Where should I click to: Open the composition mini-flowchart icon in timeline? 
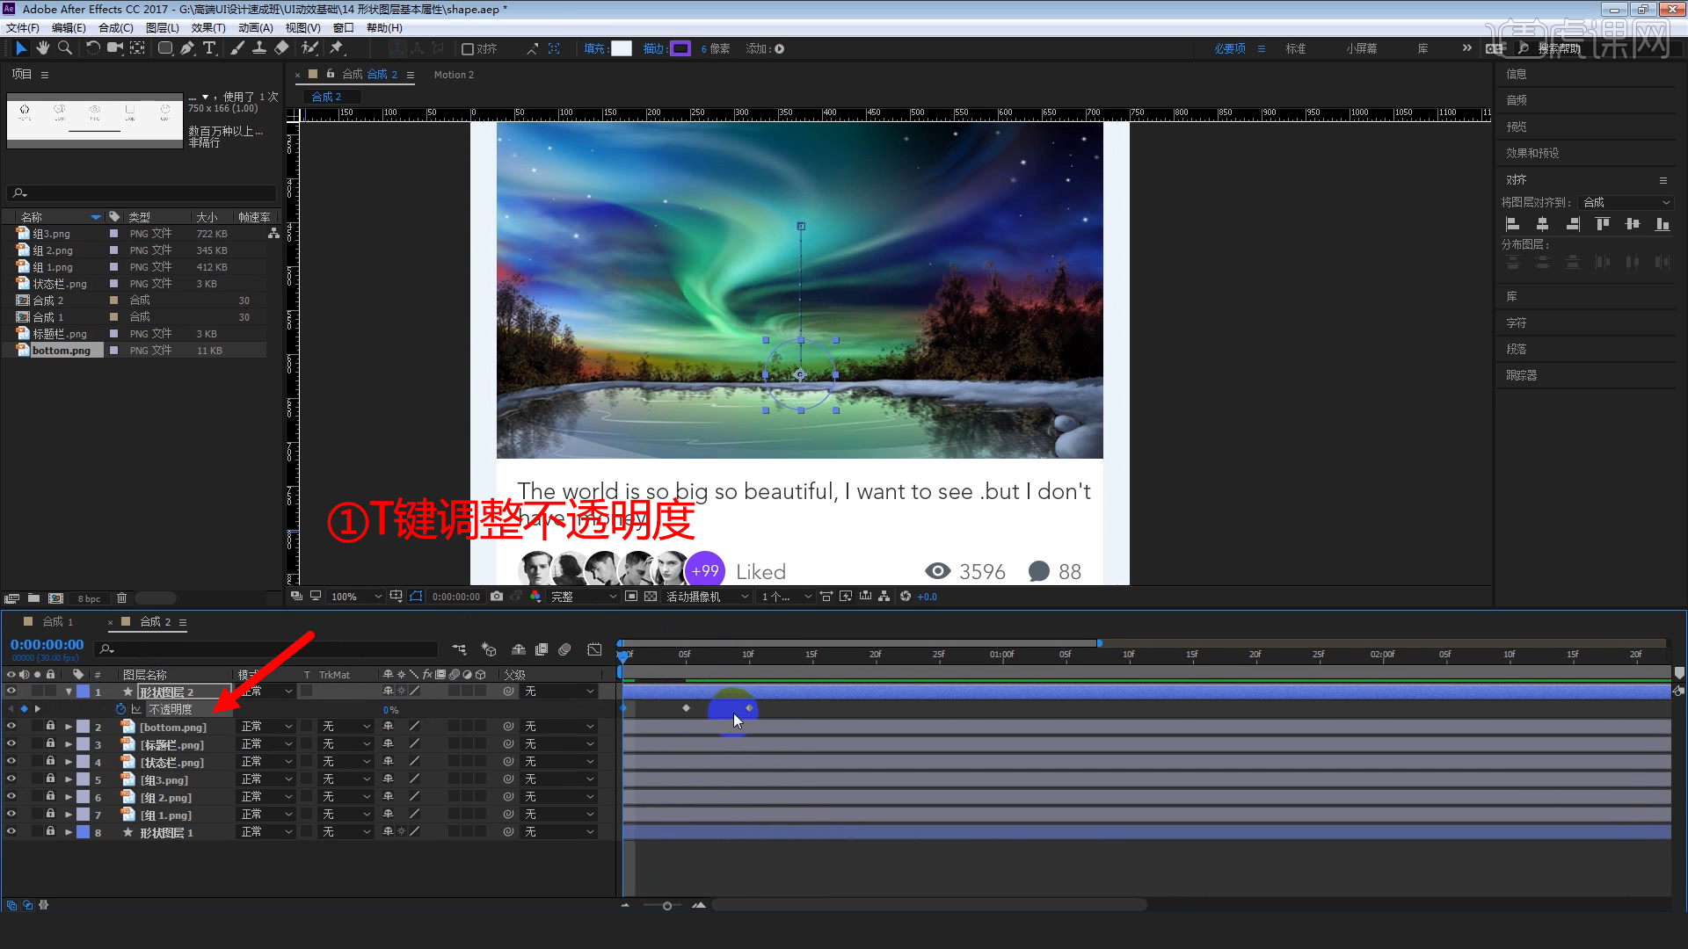(x=459, y=649)
